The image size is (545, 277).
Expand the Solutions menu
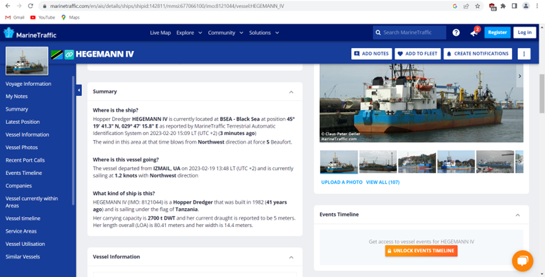click(264, 33)
